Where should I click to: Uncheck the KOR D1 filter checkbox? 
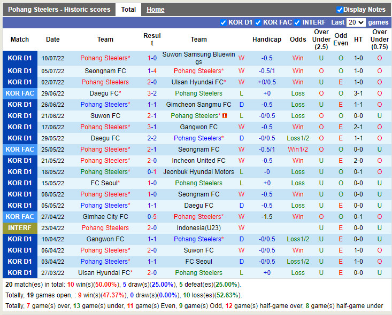coord(224,22)
